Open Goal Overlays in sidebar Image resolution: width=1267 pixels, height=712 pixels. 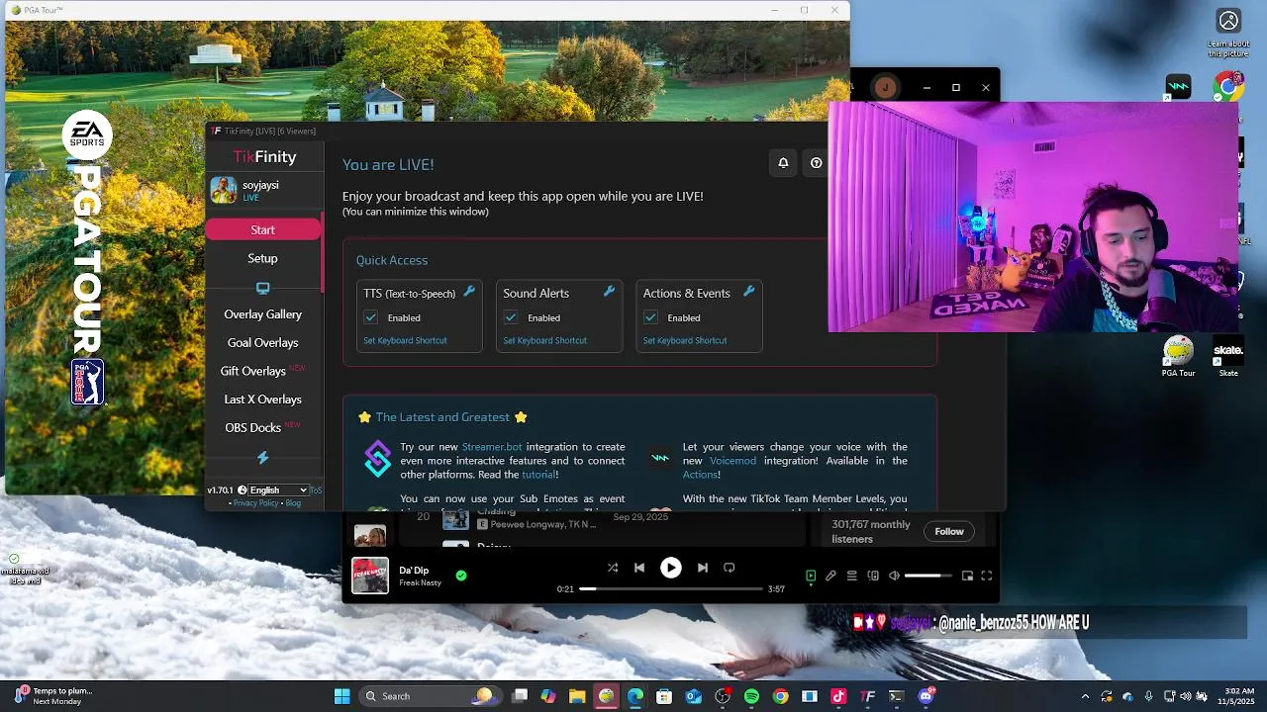point(262,343)
